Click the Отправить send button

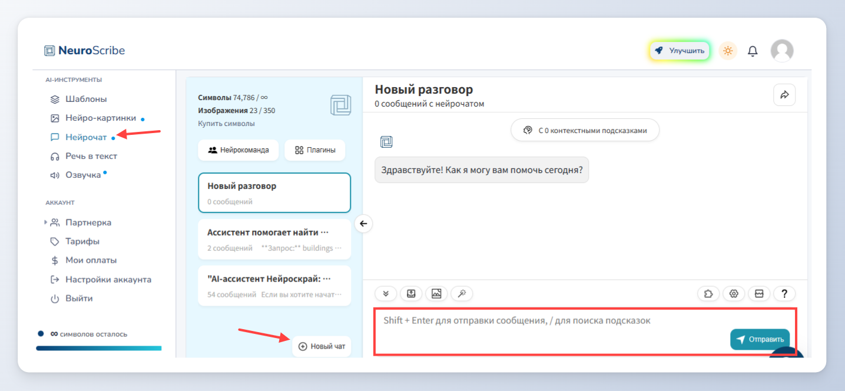click(x=760, y=339)
